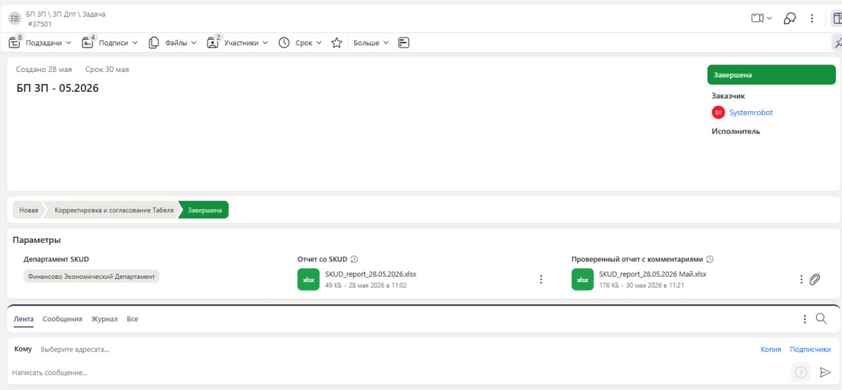842x390 pixels.
Task: Expand the Больше menu
Action: (x=371, y=43)
